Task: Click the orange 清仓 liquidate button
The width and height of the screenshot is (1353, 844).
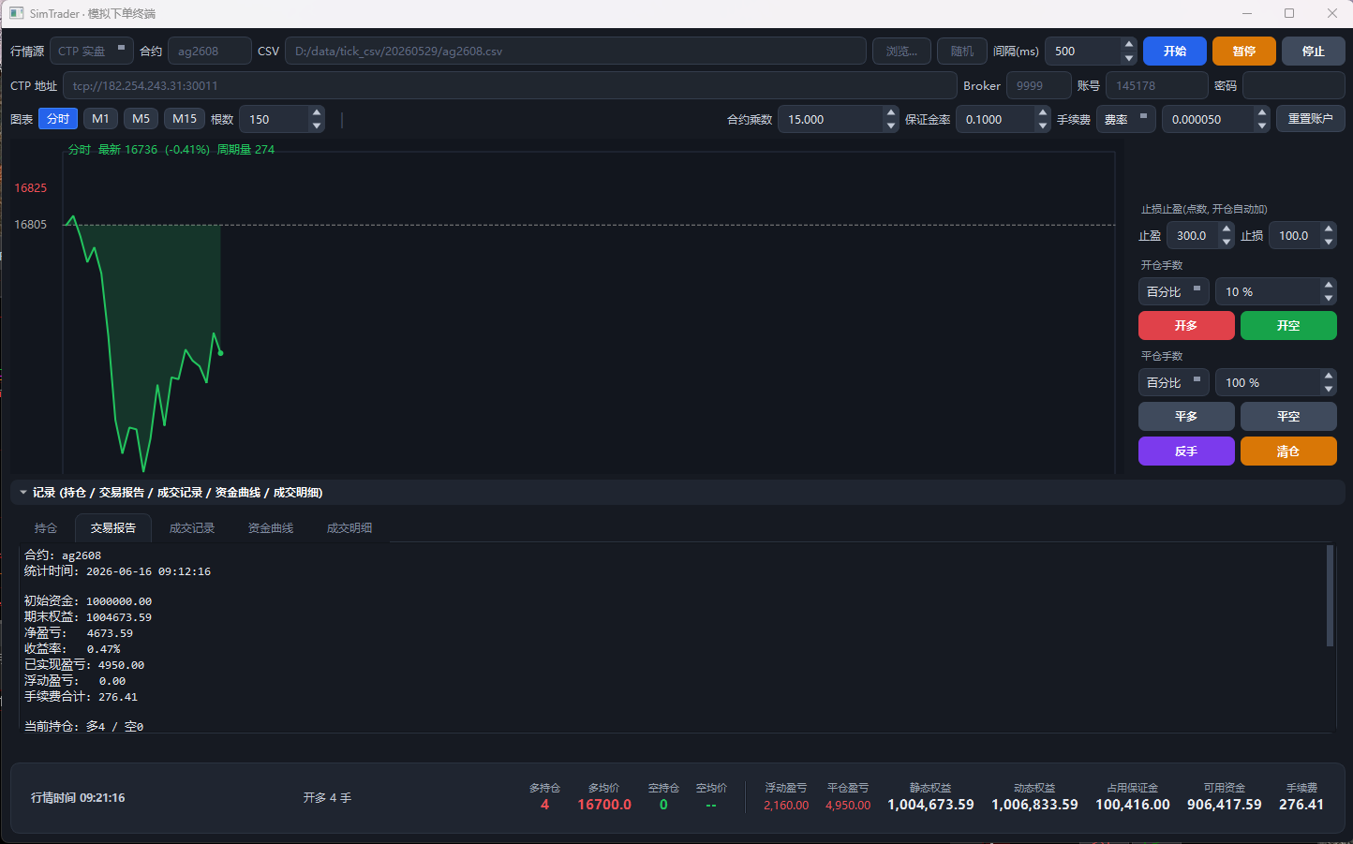Action: pyautogui.click(x=1288, y=451)
